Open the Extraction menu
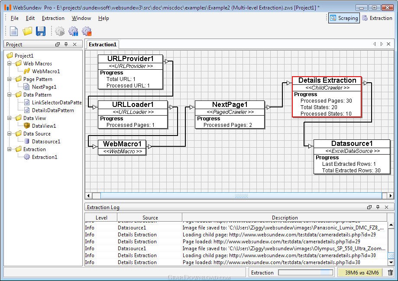 click(x=53, y=18)
